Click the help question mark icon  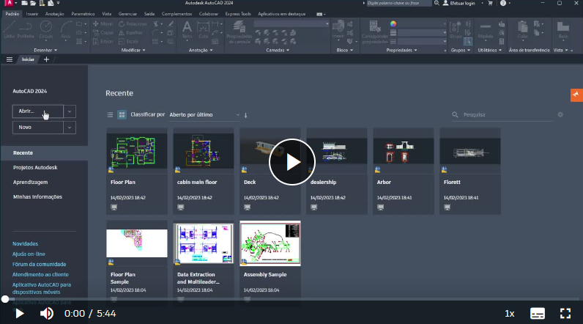pos(503,3)
